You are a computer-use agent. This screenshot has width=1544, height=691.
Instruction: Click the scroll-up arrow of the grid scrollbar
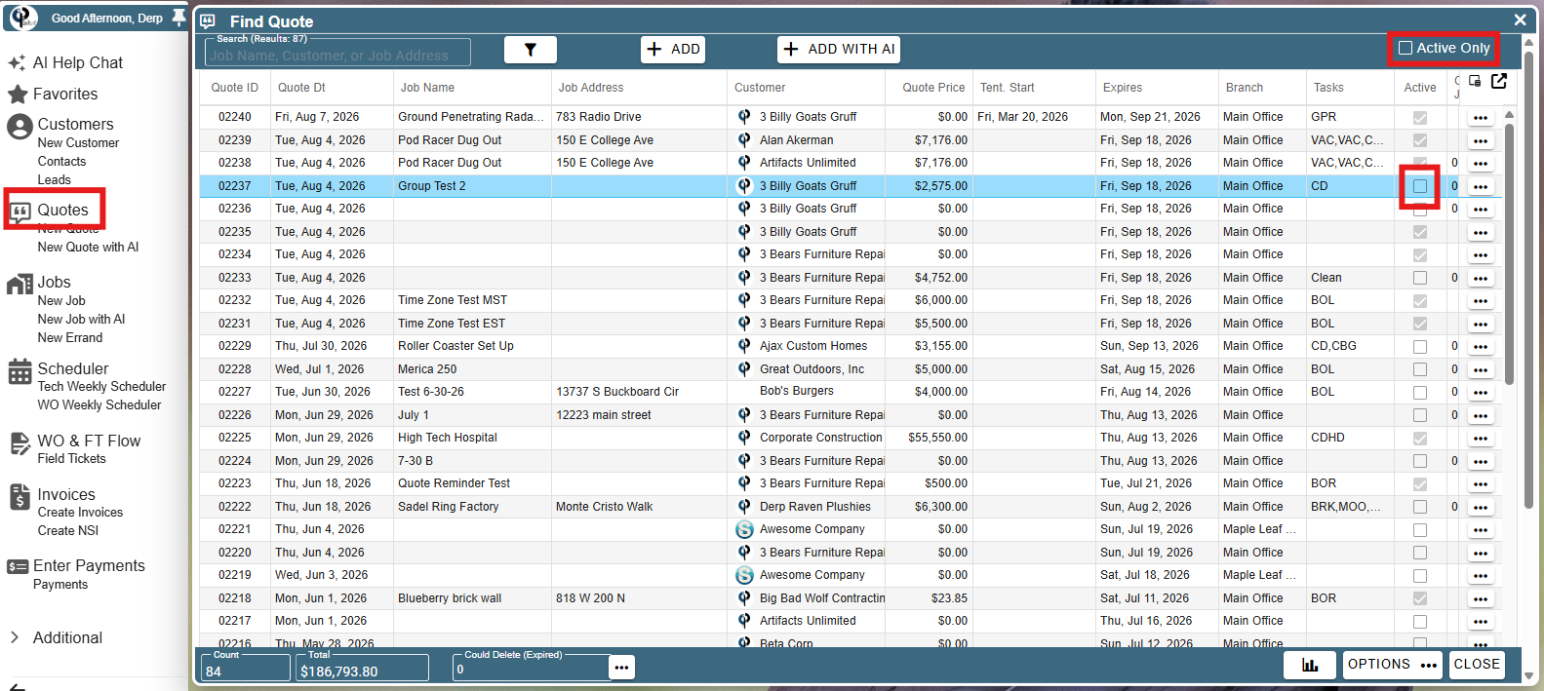[x=1510, y=115]
